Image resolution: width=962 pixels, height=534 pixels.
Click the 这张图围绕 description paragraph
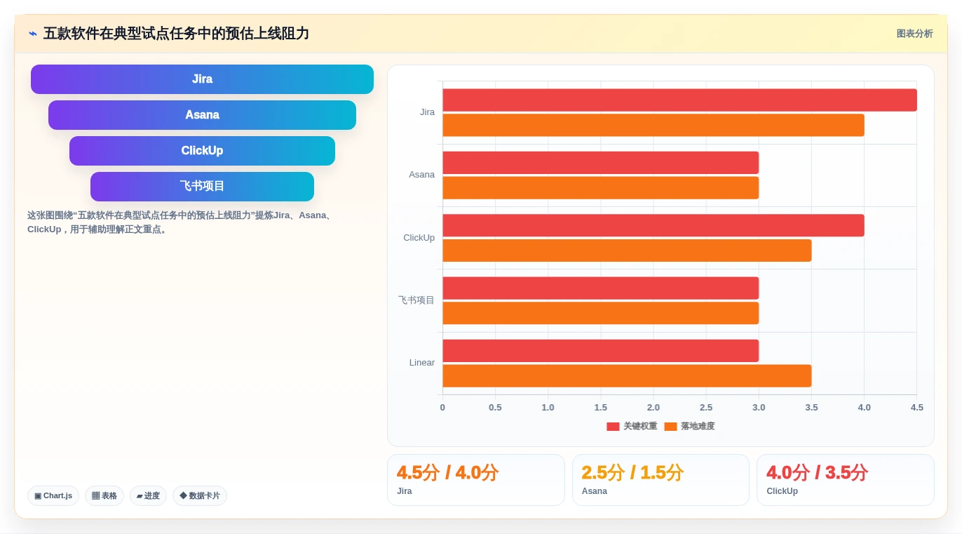point(179,222)
